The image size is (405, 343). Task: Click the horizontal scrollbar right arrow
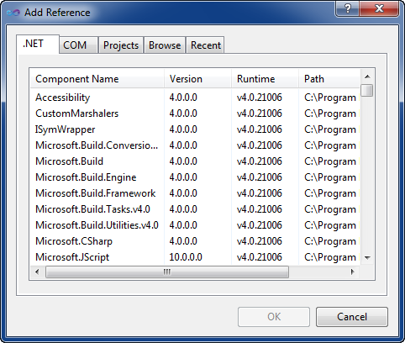coord(353,272)
